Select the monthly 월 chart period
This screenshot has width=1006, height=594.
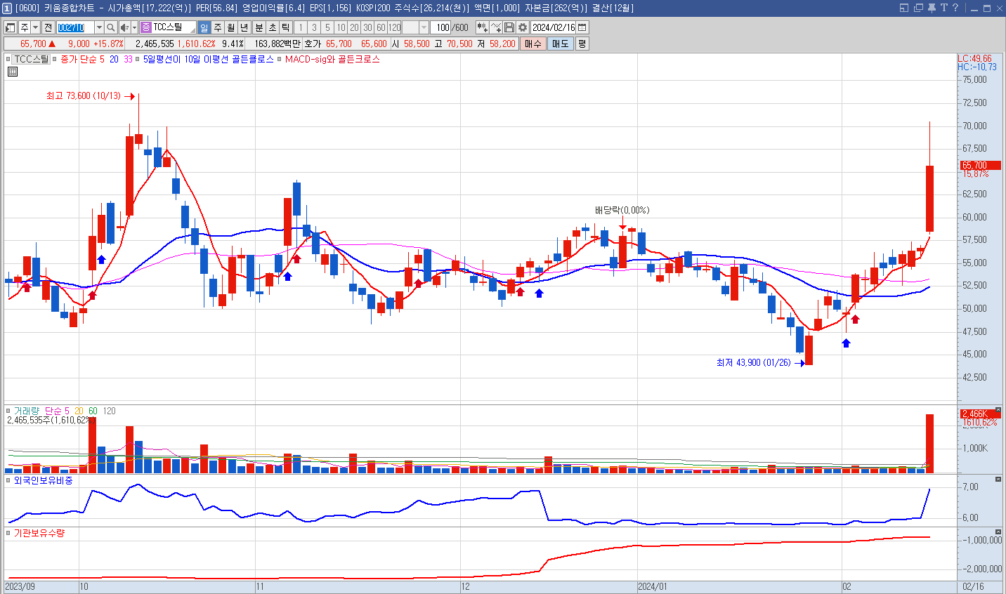click(230, 27)
